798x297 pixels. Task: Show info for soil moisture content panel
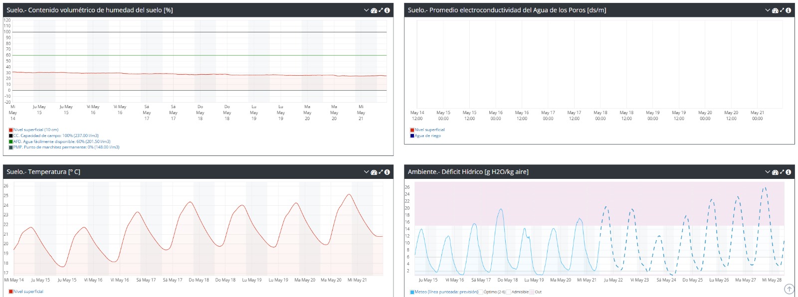[388, 10]
